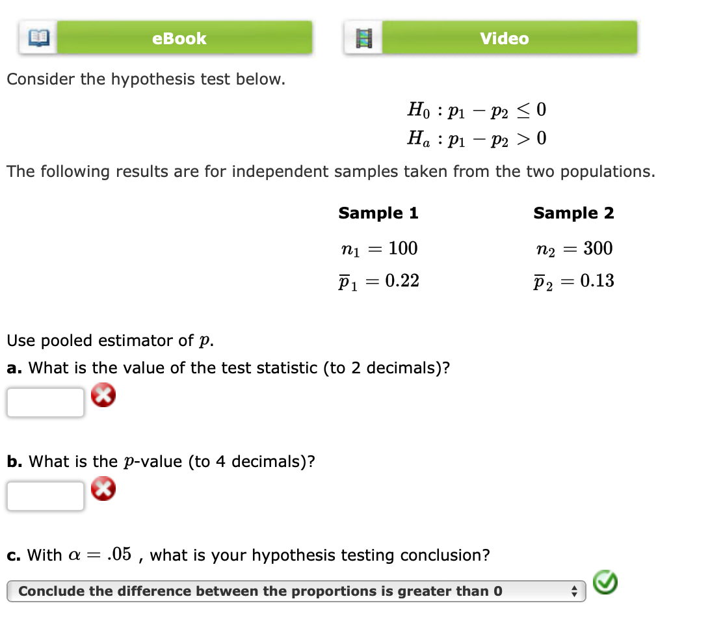Click the red X beside the test statistic answer
Screen dimensions: 710x627
tap(104, 394)
